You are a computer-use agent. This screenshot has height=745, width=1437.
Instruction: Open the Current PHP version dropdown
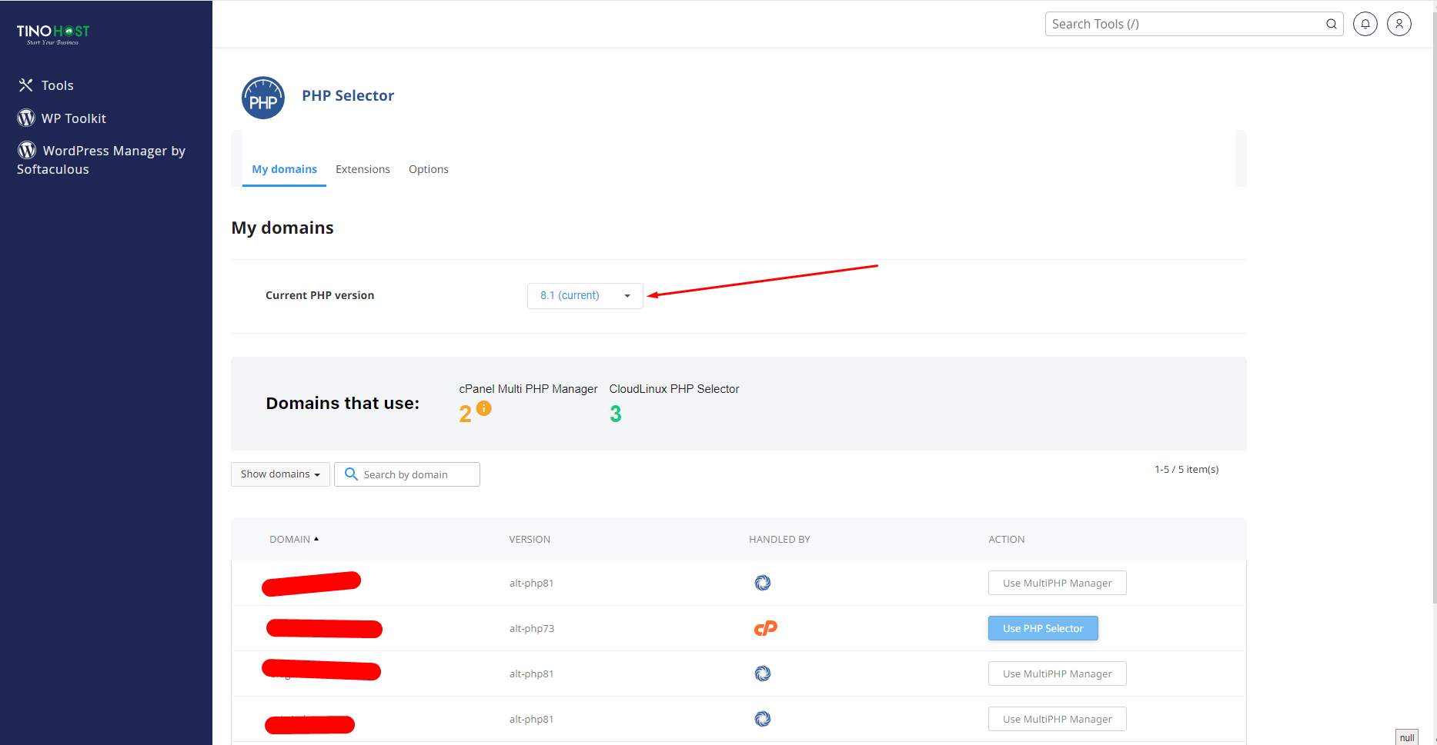pyautogui.click(x=585, y=295)
